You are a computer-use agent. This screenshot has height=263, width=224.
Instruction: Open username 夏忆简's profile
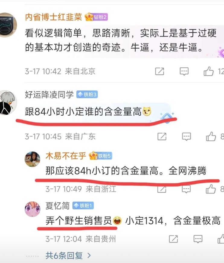[57, 206]
